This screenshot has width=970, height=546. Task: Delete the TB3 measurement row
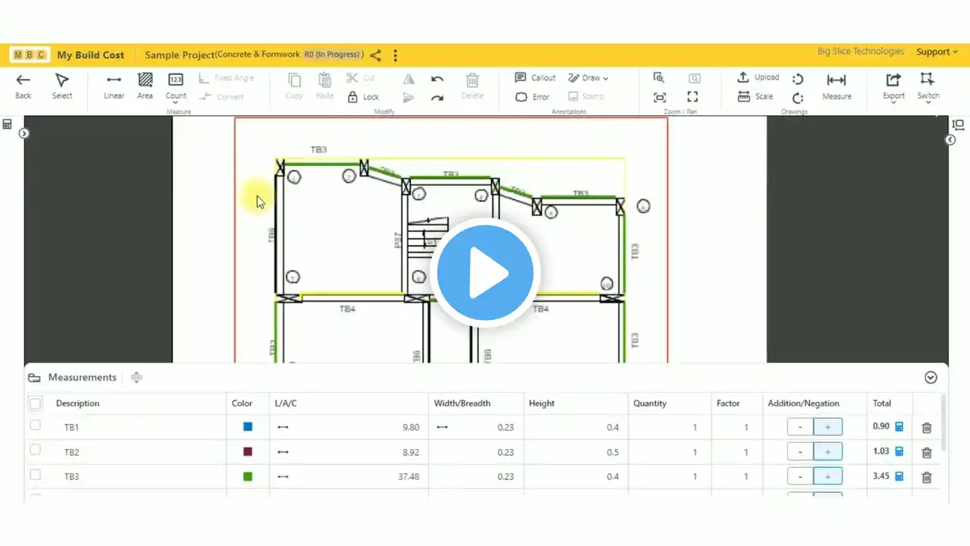pos(926,478)
